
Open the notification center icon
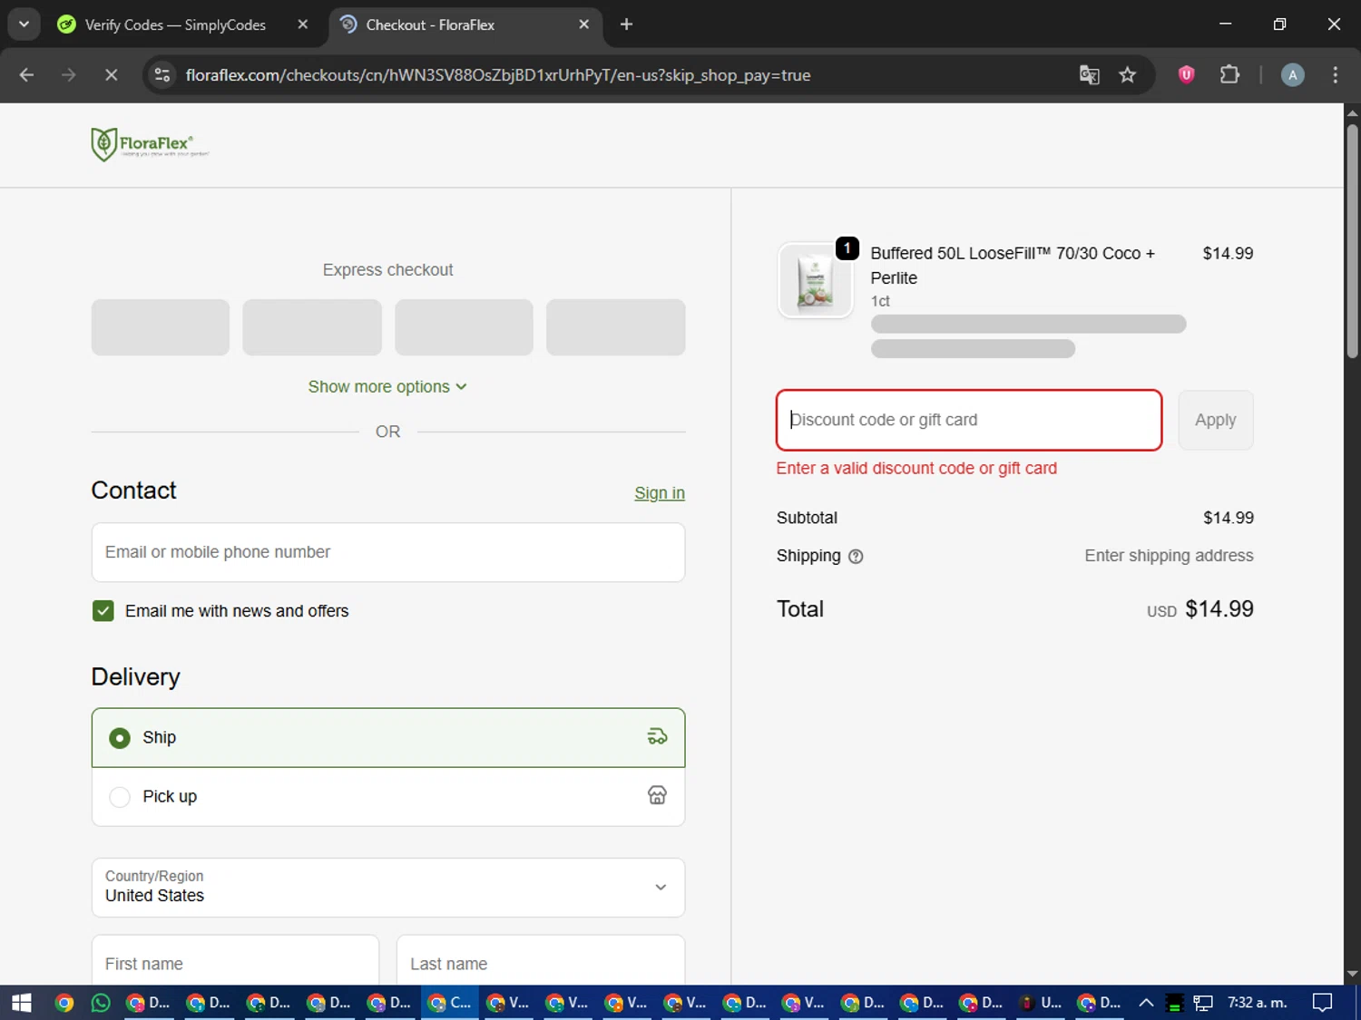pyautogui.click(x=1323, y=1003)
